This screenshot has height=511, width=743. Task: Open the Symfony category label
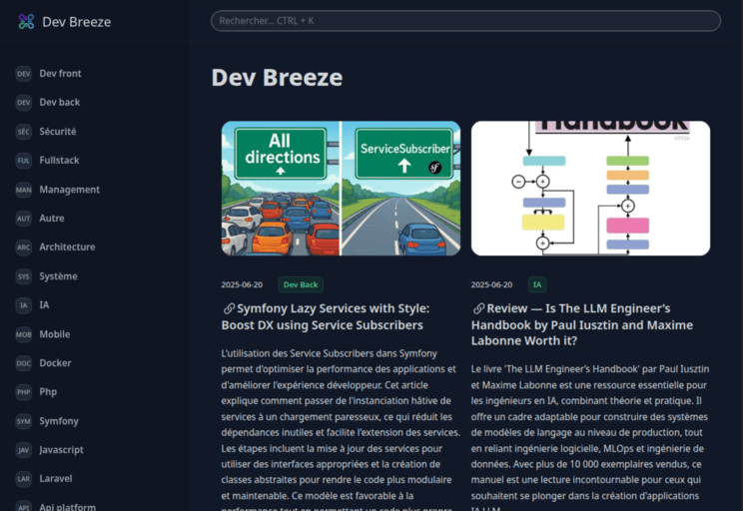[x=59, y=421]
